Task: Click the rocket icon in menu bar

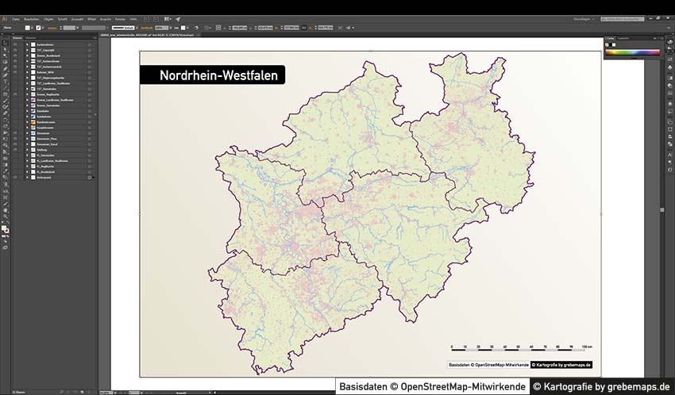Action: click(x=178, y=17)
